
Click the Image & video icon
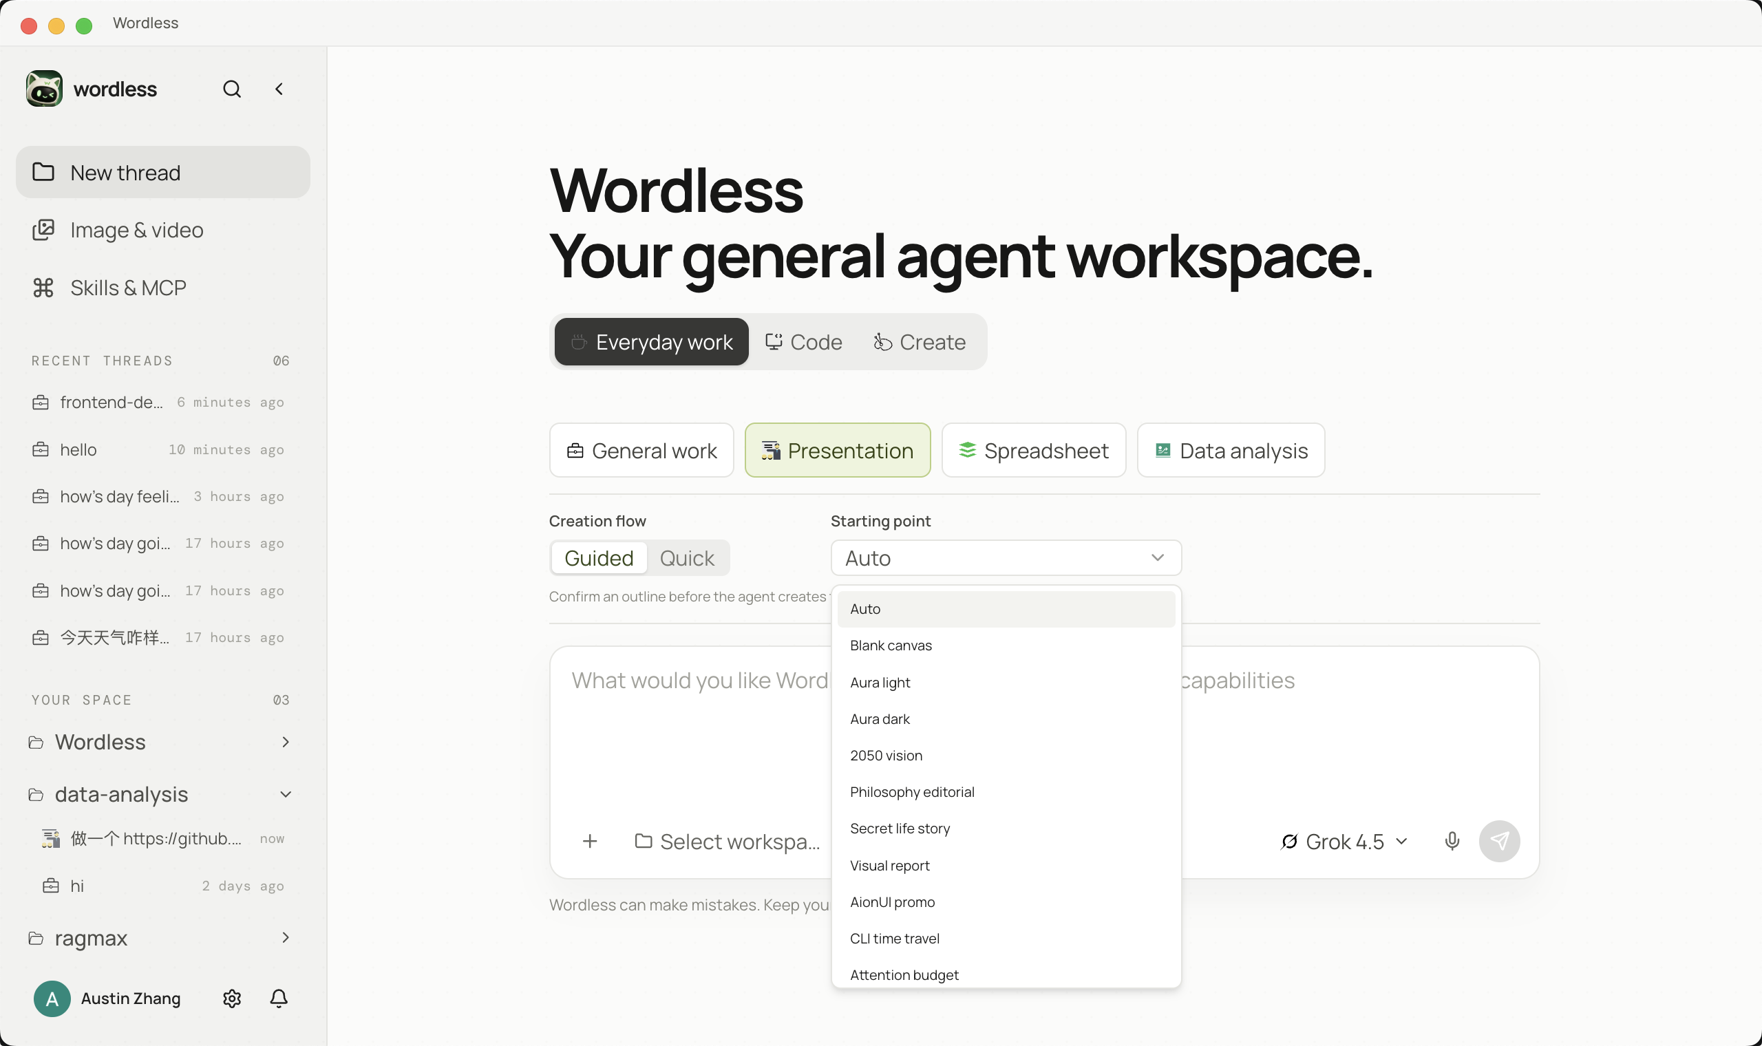pyautogui.click(x=43, y=230)
